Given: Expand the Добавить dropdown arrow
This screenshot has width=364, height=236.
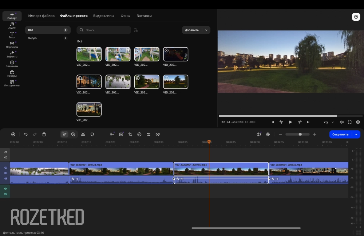Looking at the screenshot, I should pyautogui.click(x=206, y=30).
